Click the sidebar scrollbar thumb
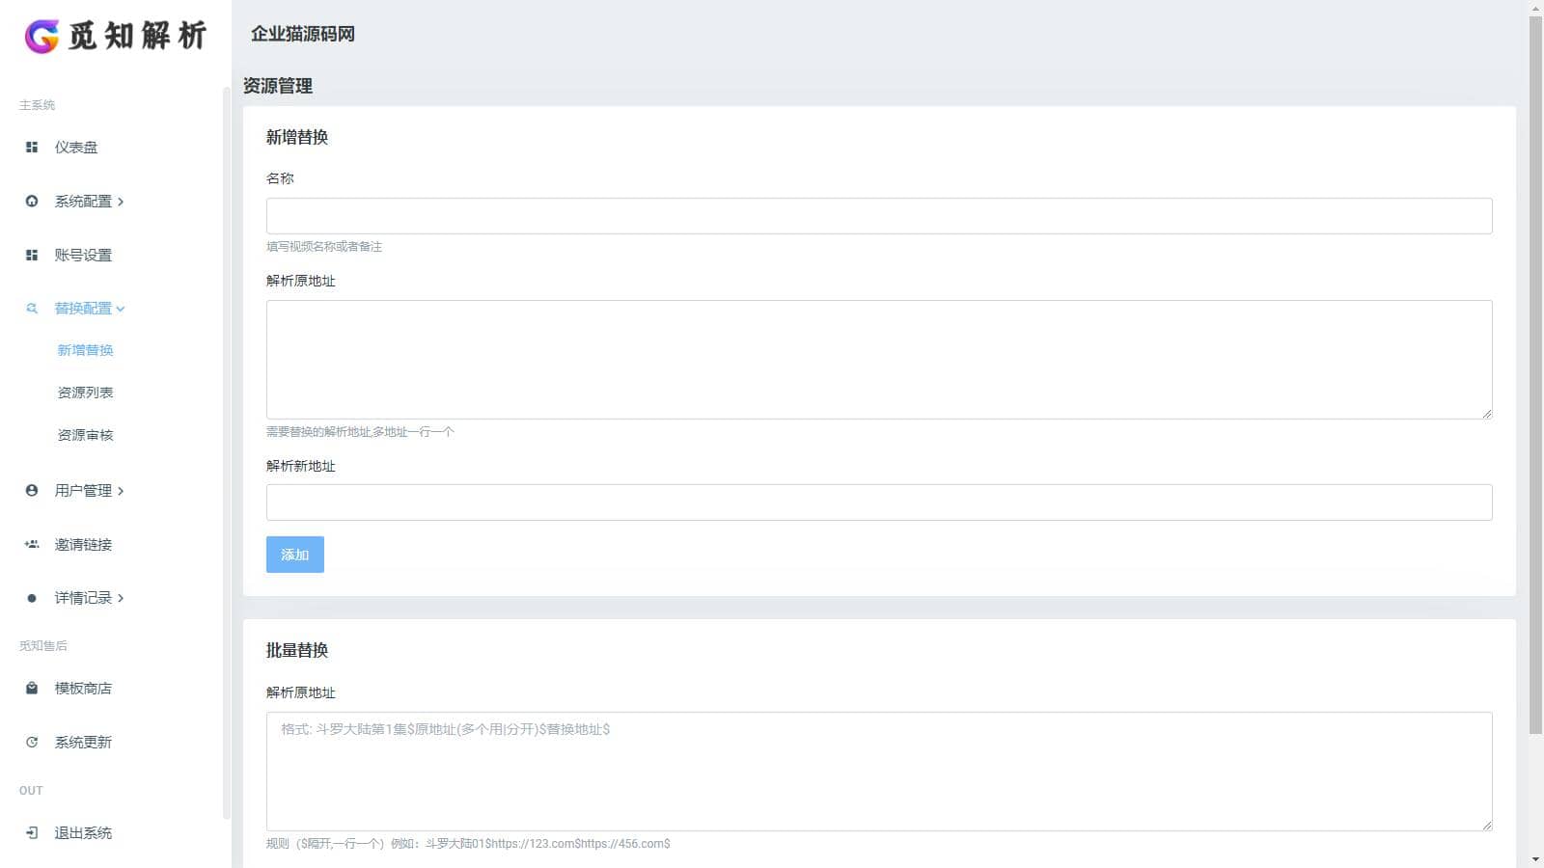The width and height of the screenshot is (1544, 868). pyautogui.click(x=227, y=453)
